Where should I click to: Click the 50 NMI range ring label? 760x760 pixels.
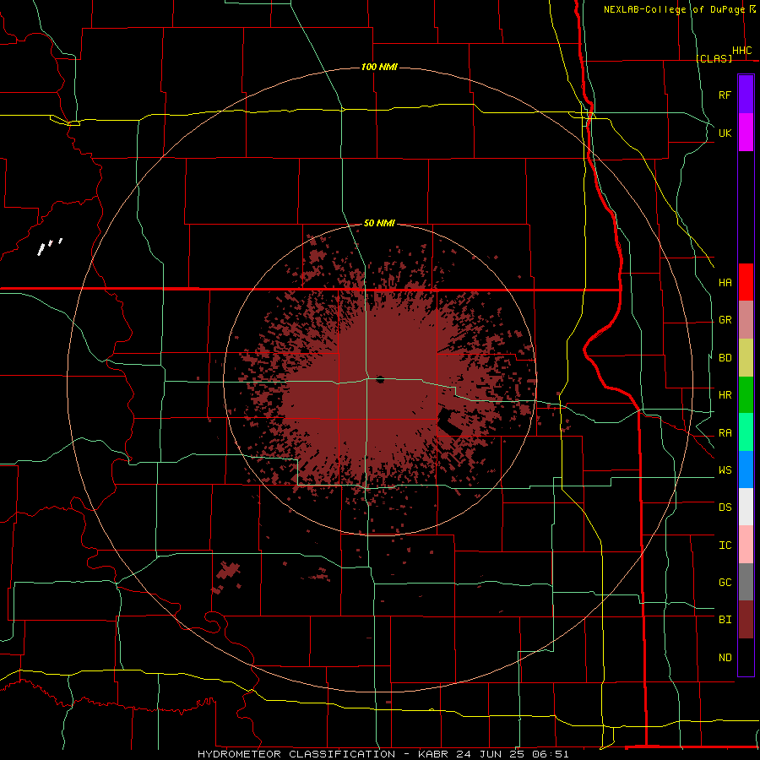(379, 223)
